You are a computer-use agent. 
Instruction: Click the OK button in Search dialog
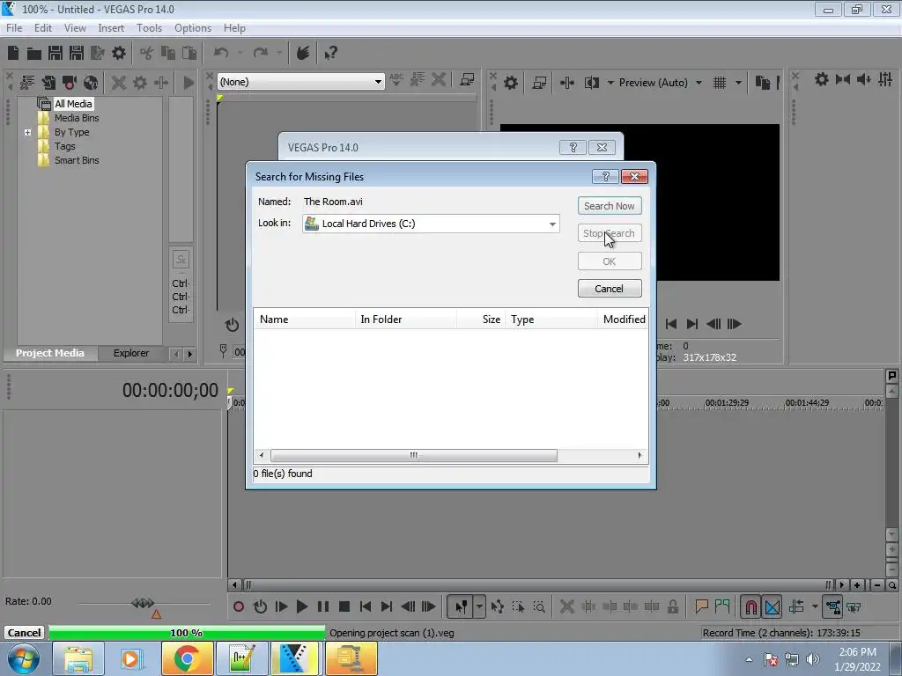tap(610, 261)
